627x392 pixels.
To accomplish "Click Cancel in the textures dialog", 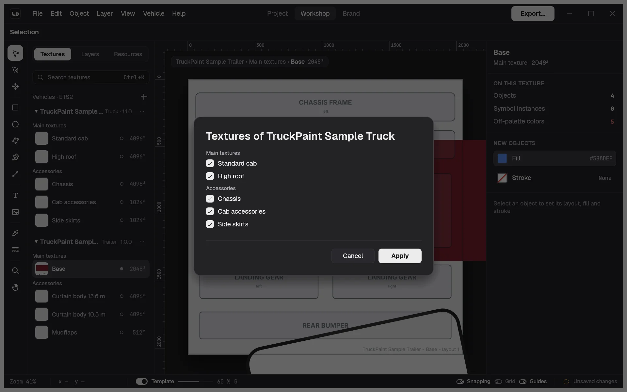I will click(x=353, y=256).
